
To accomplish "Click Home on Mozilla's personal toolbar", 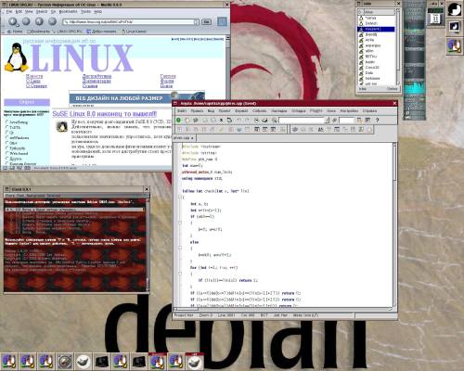I will [x=15, y=32].
